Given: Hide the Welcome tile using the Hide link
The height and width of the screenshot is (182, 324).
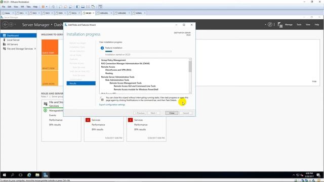Looking at the screenshot, I should (x=314, y=81).
